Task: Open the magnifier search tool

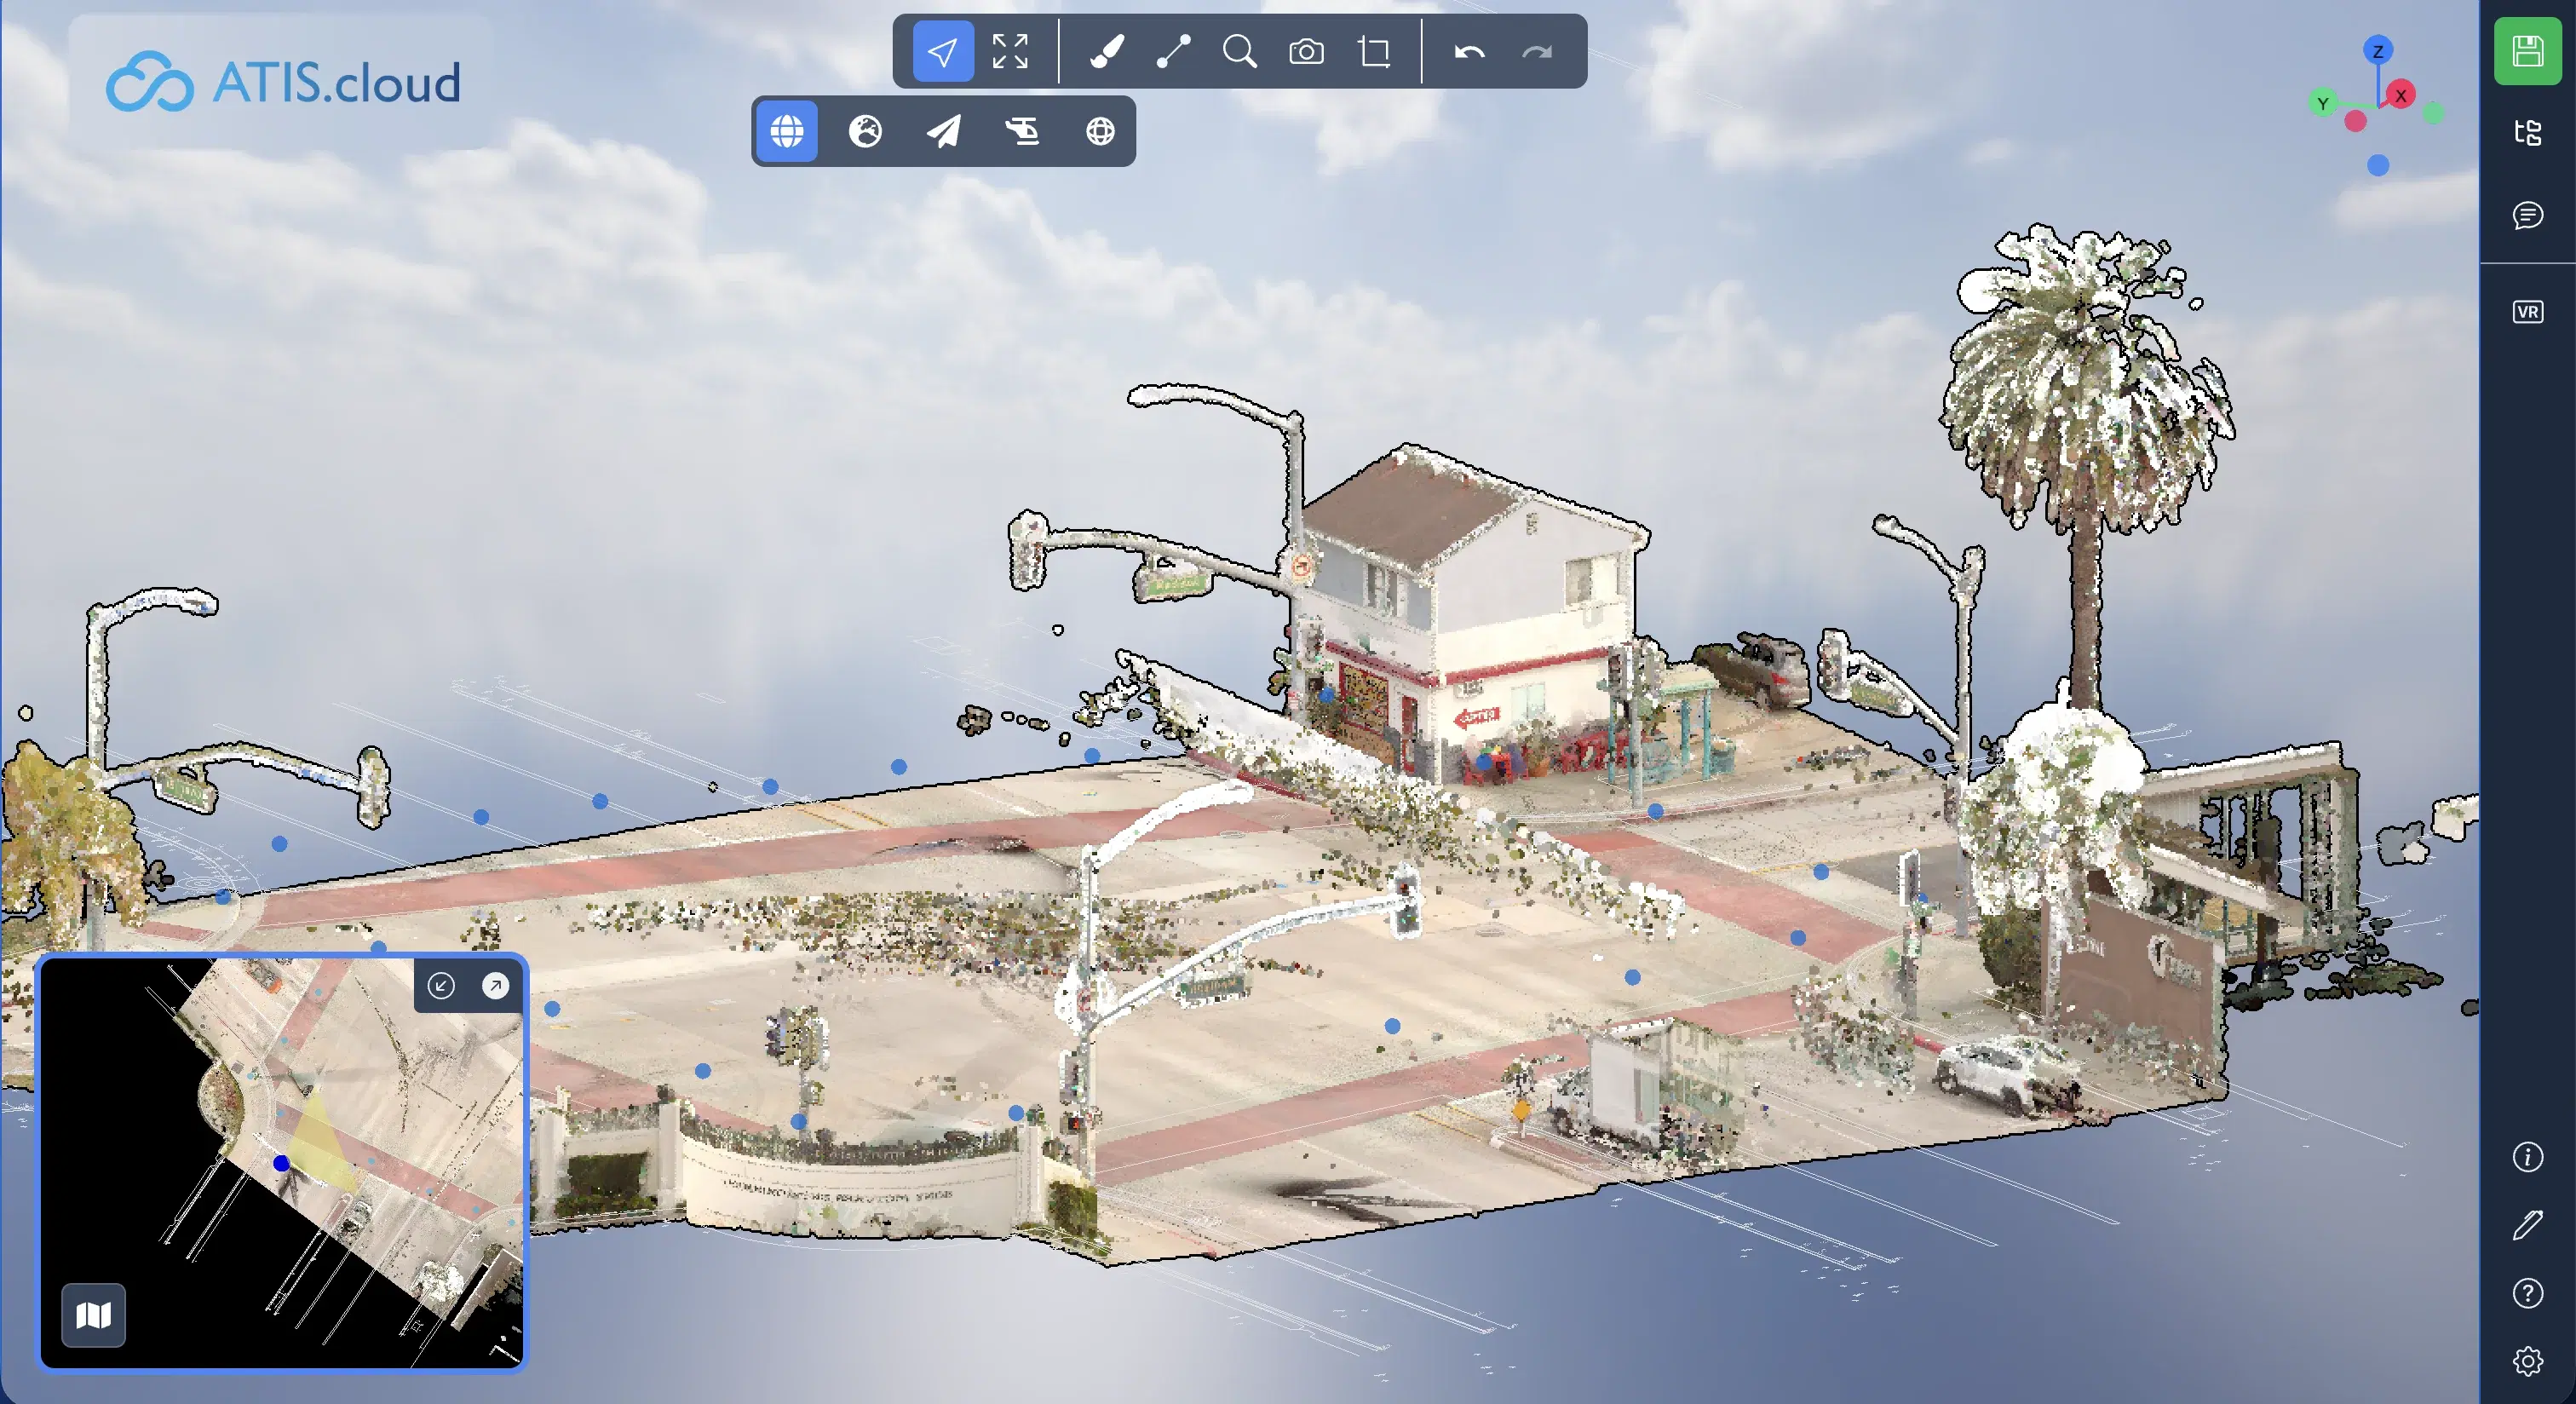Action: [x=1240, y=53]
